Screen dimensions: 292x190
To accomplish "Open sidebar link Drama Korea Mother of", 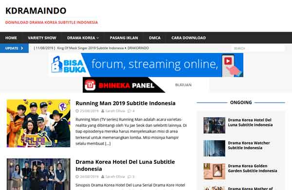I will click(250, 189).
